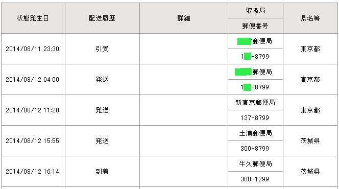Image resolution: width=339 pixels, height=189 pixels.
Task: Click the postal code 137-8799
Action: pos(255,118)
